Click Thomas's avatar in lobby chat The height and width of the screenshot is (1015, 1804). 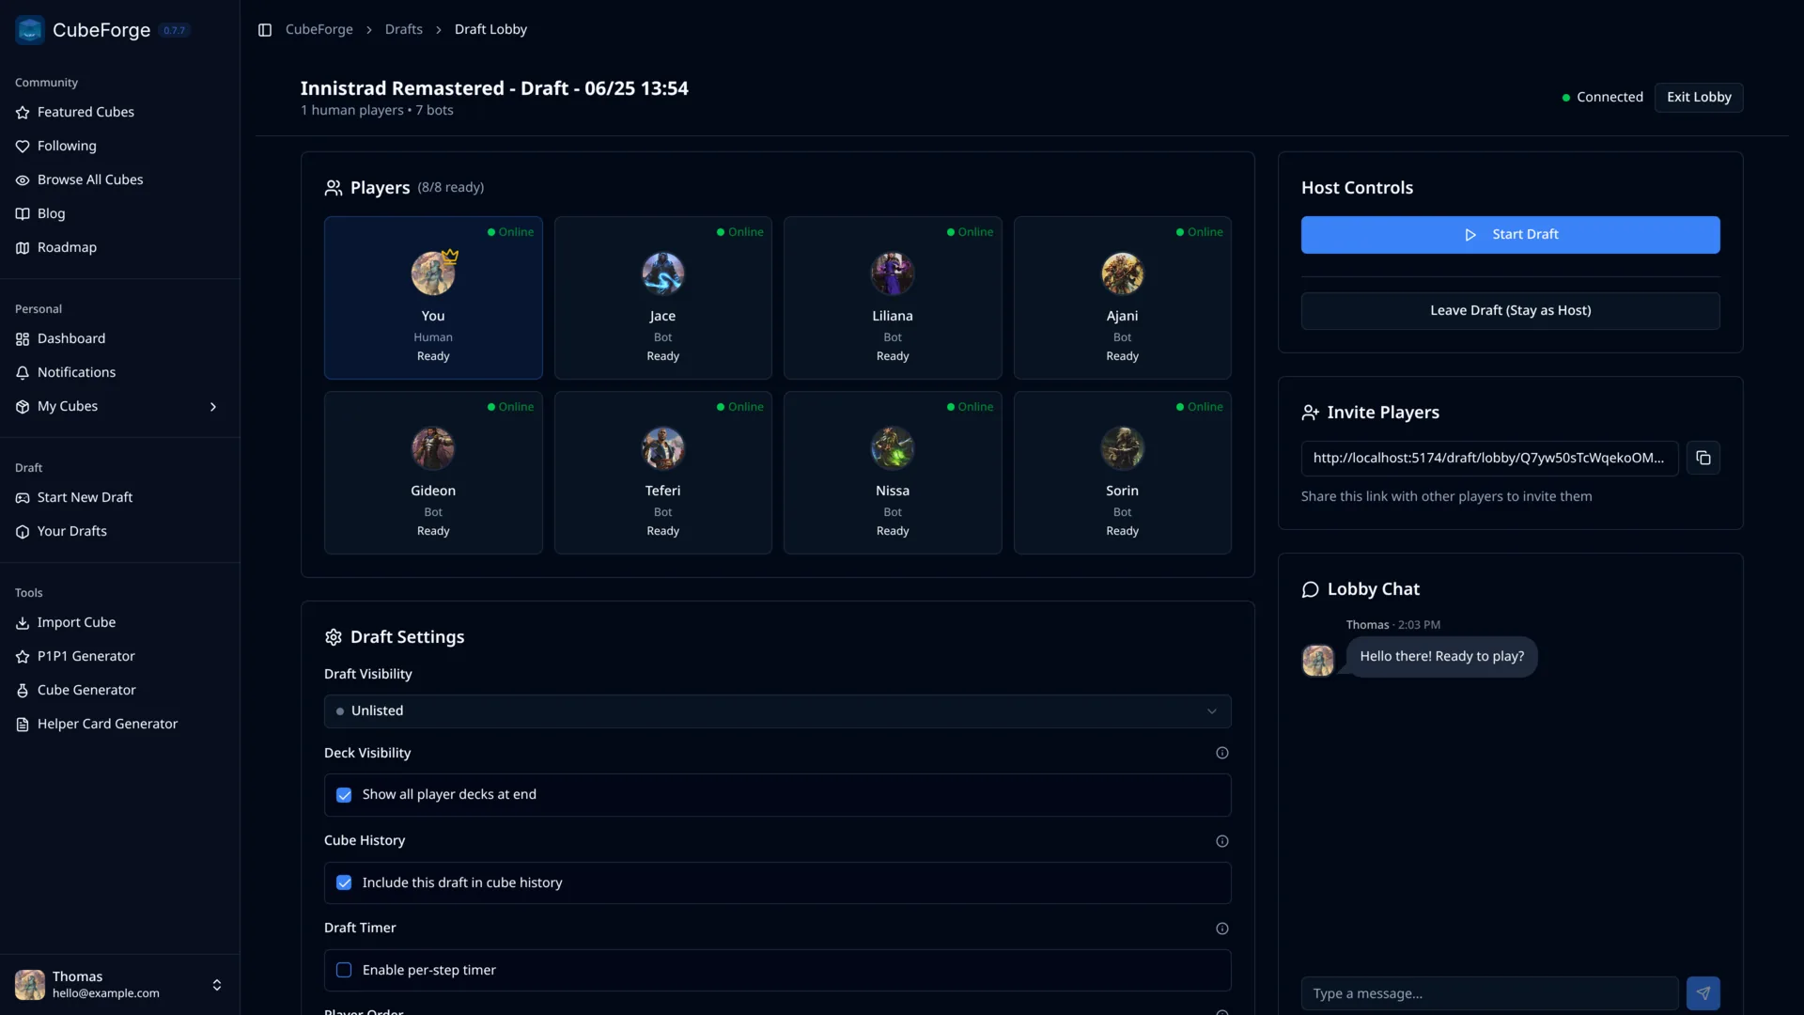coord(1318,661)
